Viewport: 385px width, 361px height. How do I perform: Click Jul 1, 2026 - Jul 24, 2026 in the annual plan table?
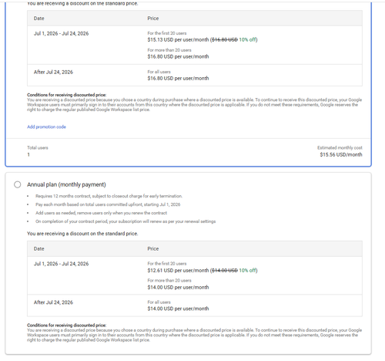61,264
